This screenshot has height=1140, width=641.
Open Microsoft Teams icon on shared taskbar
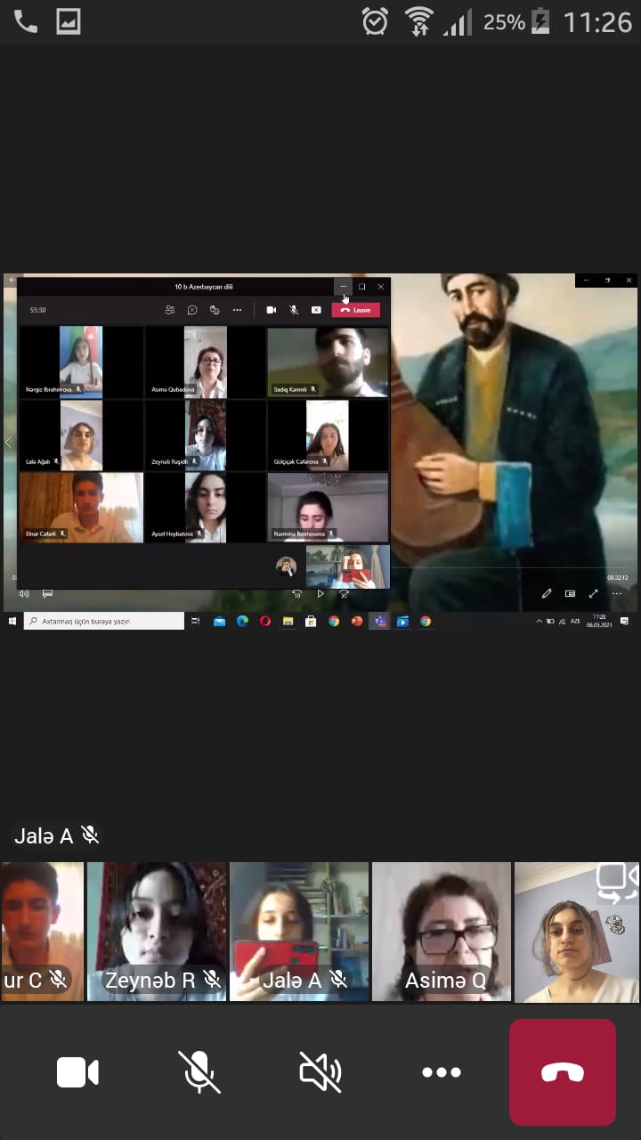380,622
